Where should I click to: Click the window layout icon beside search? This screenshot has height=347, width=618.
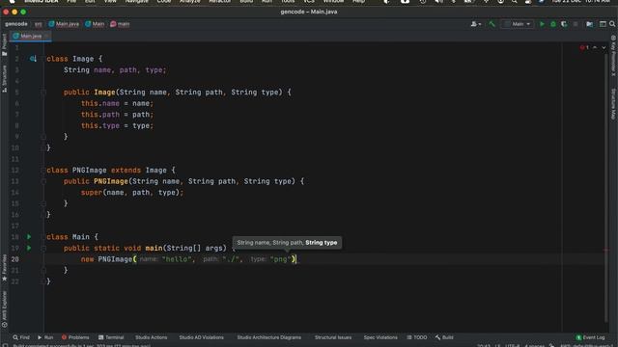(603, 24)
